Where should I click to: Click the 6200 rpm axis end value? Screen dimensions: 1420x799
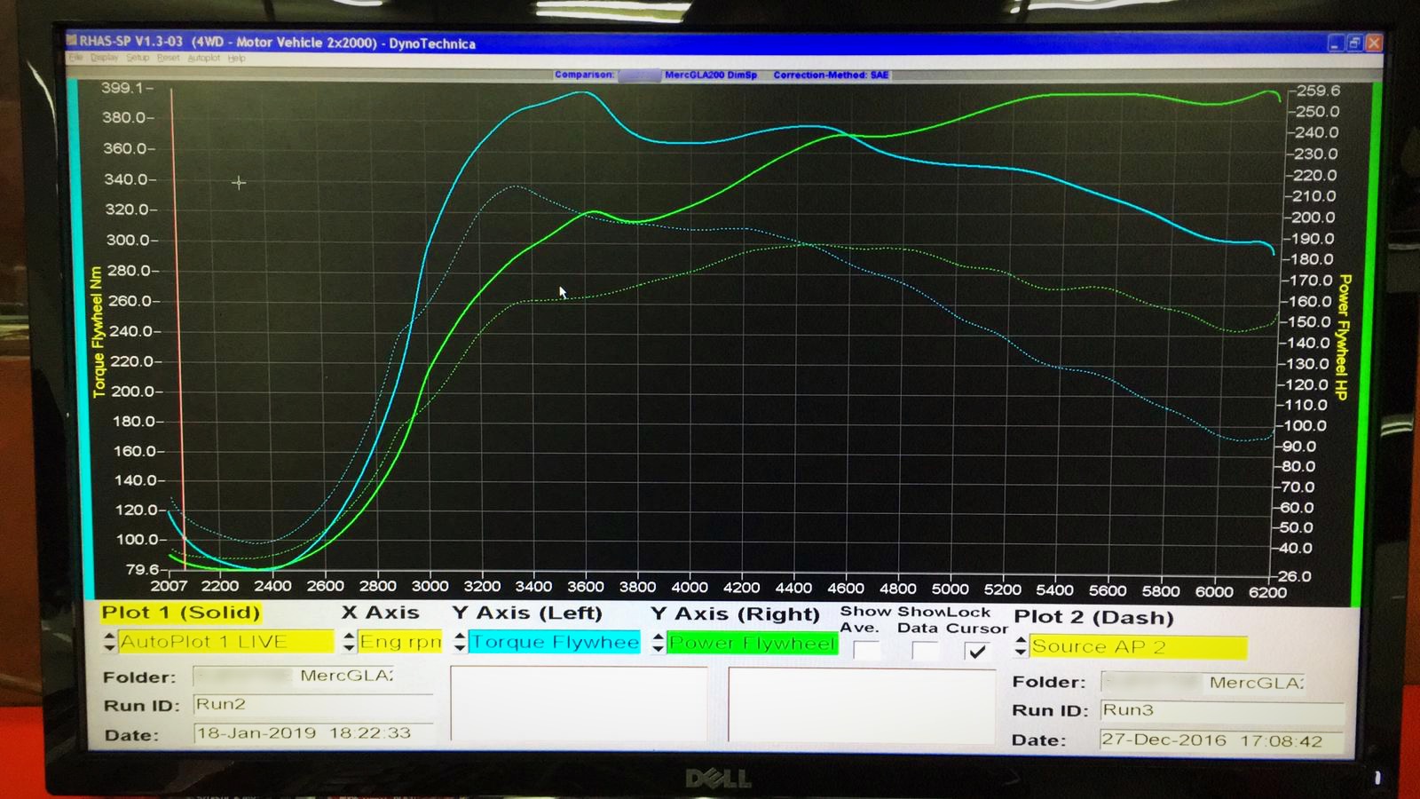coord(1267,592)
